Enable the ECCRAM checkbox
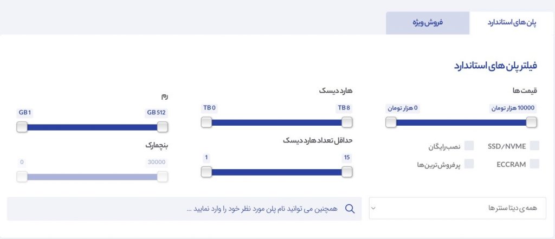Screen dimensions: 555x239 tap(534, 164)
